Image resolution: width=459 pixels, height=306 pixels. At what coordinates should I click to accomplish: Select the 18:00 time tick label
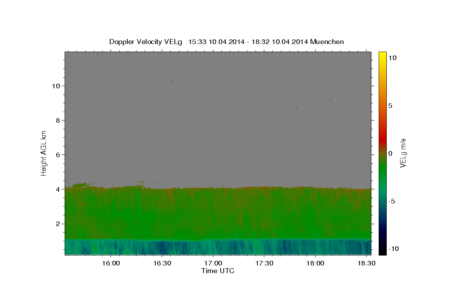pyautogui.click(x=315, y=264)
